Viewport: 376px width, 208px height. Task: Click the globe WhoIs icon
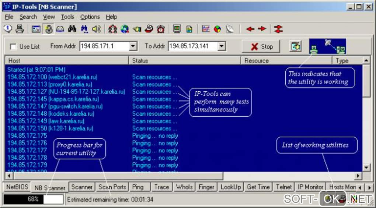point(125,29)
